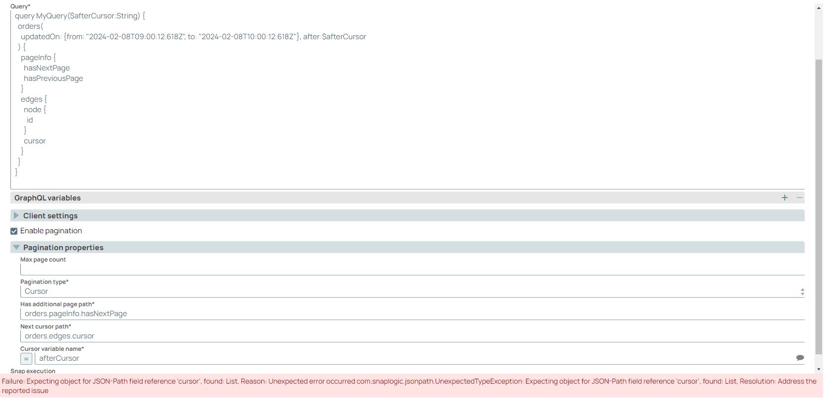Open the Cursor variable name suggestion bubble

click(800, 358)
